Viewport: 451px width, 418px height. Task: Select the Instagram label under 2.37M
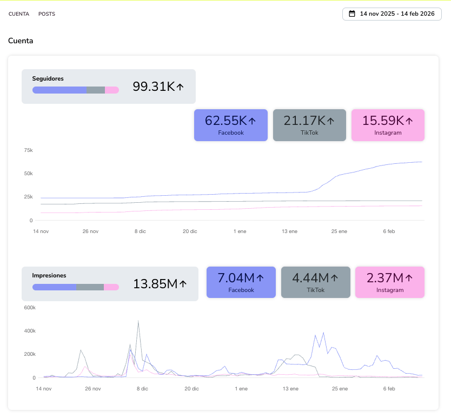(390, 290)
